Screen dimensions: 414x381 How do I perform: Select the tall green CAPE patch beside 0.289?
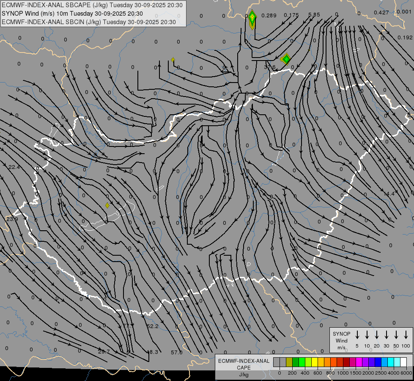coord(252,19)
